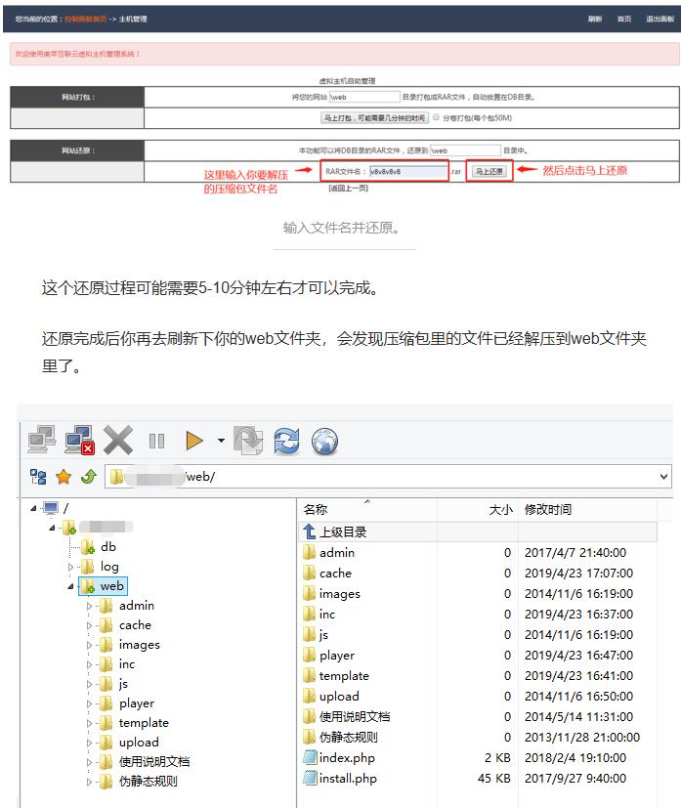Select 使用说明文档 folder in the file list
This screenshot has width=681, height=808.
[355, 717]
